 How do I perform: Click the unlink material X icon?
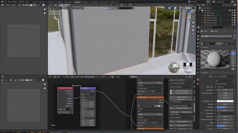tap(222, 44)
